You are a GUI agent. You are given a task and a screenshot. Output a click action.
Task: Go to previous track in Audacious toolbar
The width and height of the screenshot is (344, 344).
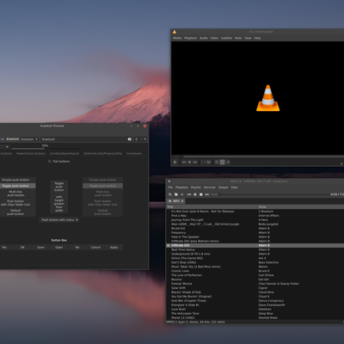tap(189, 194)
